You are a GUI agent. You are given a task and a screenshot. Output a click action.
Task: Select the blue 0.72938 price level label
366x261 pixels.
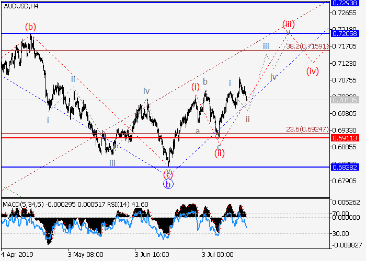[345, 3]
